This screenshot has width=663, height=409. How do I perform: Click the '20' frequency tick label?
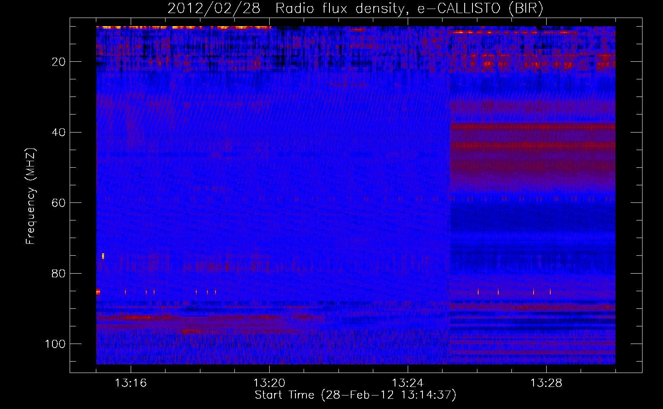(59, 62)
